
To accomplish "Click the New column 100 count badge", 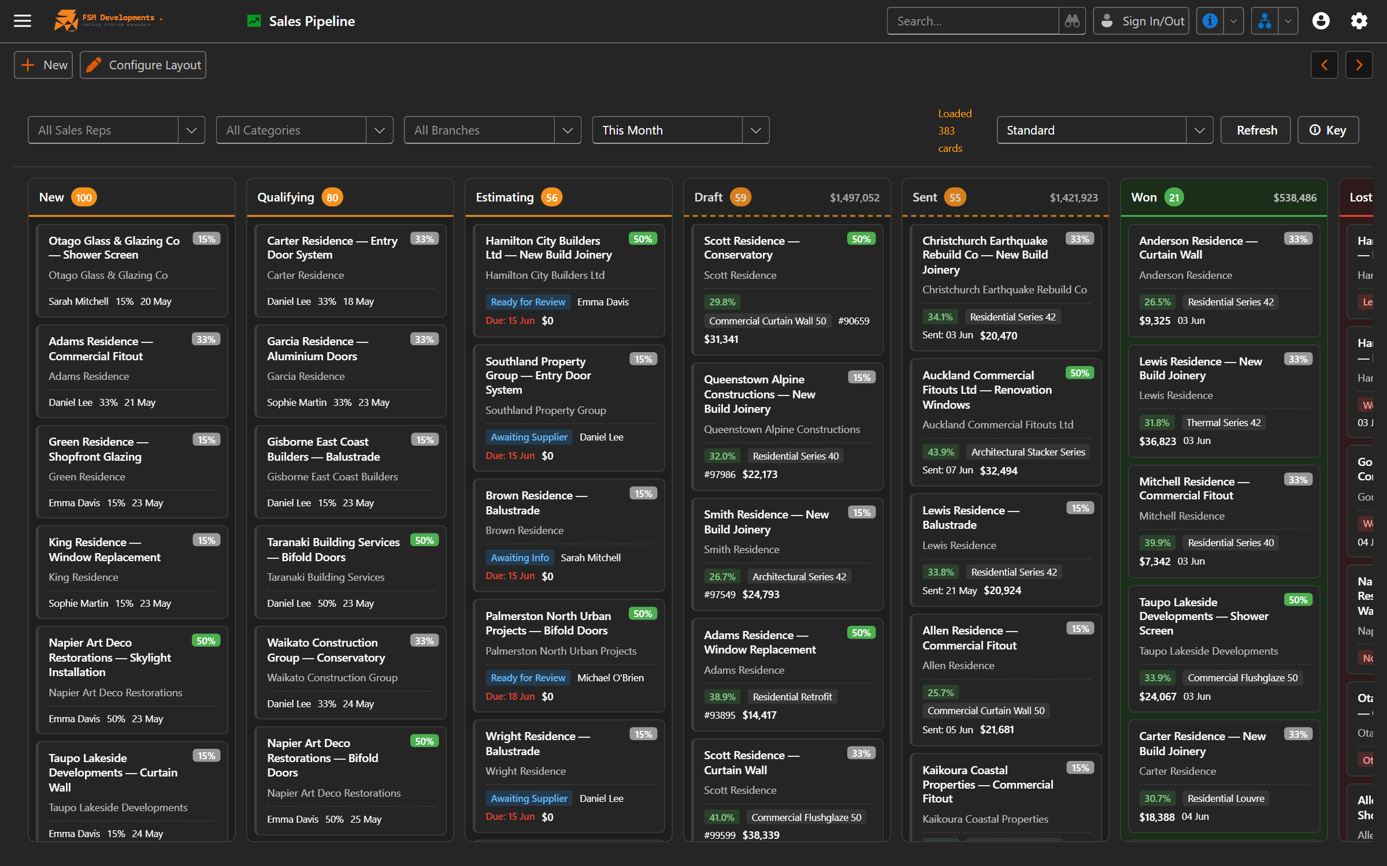I will (x=83, y=197).
